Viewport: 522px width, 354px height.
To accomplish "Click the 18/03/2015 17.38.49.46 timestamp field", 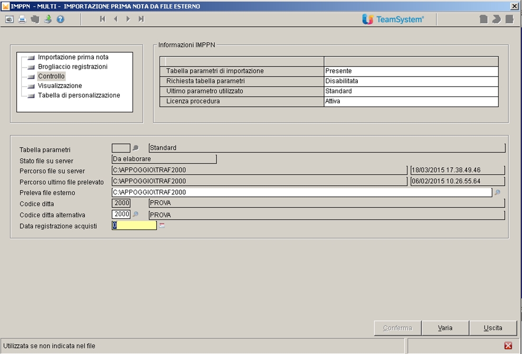I will [458, 170].
